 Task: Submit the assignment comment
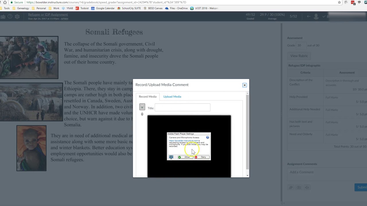pyautogui.click(x=361, y=187)
